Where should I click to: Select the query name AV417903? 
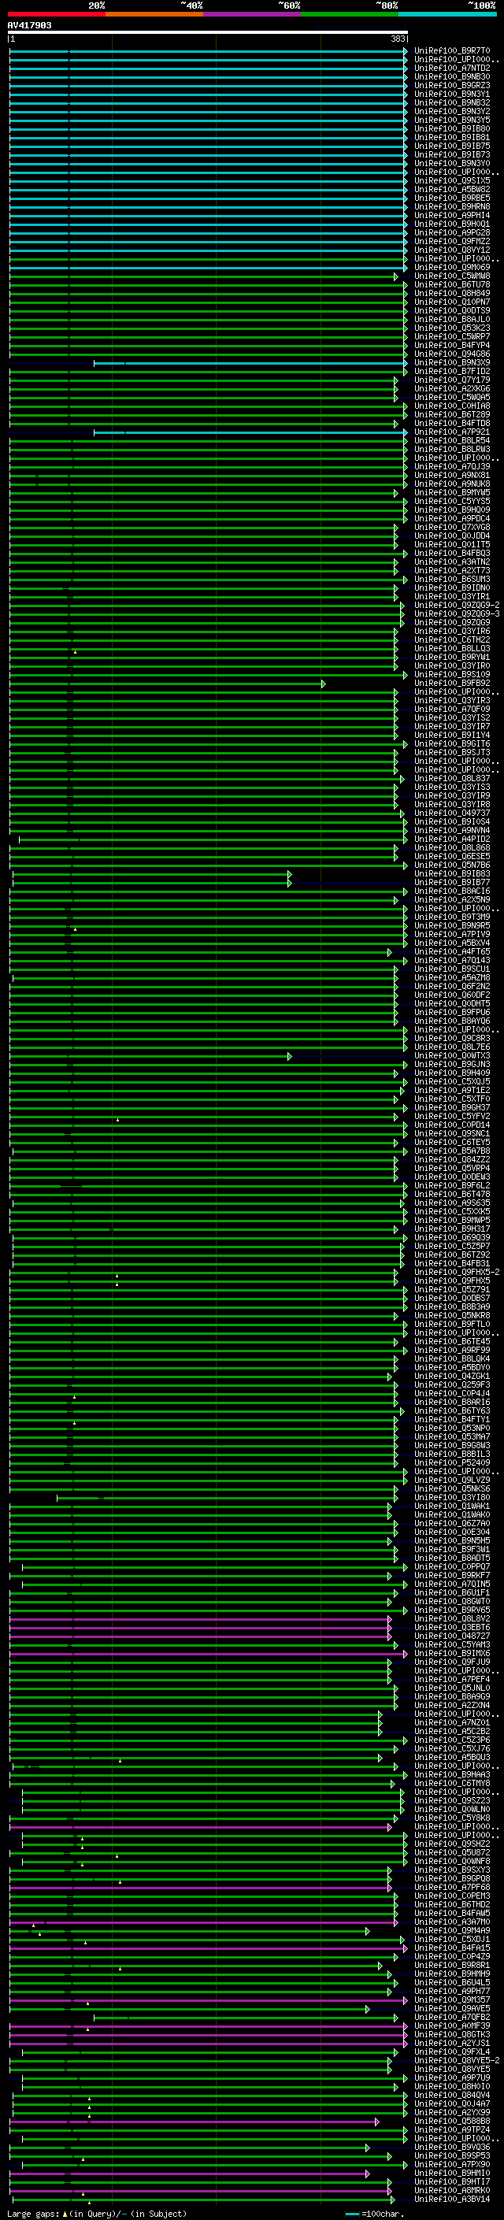(x=29, y=25)
